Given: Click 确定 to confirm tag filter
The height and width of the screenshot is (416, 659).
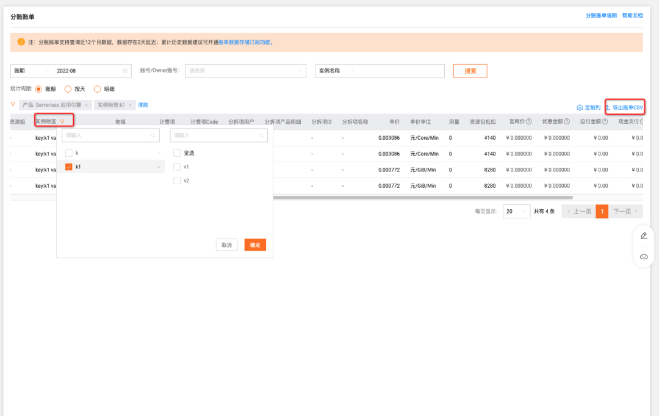Looking at the screenshot, I should click(255, 245).
